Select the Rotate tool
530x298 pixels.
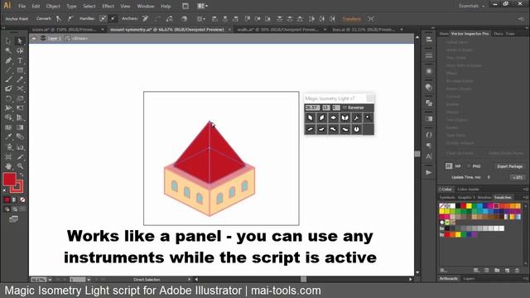tap(8, 99)
